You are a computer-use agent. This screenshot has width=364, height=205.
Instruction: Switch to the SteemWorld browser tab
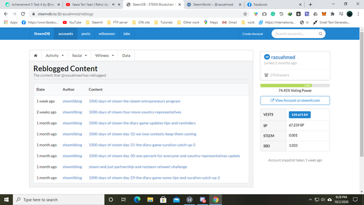[x=213, y=5]
